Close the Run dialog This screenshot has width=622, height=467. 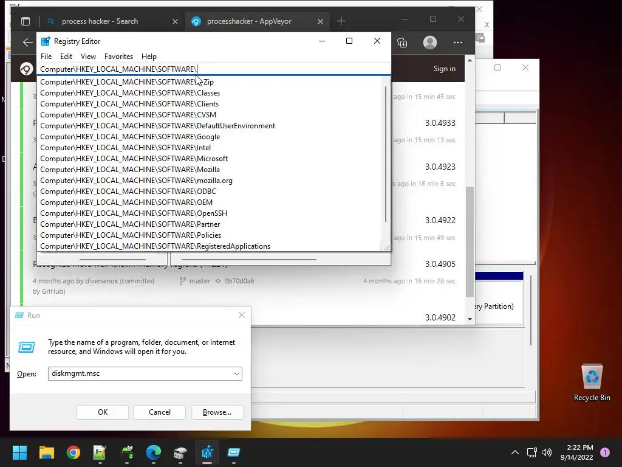[242, 316]
